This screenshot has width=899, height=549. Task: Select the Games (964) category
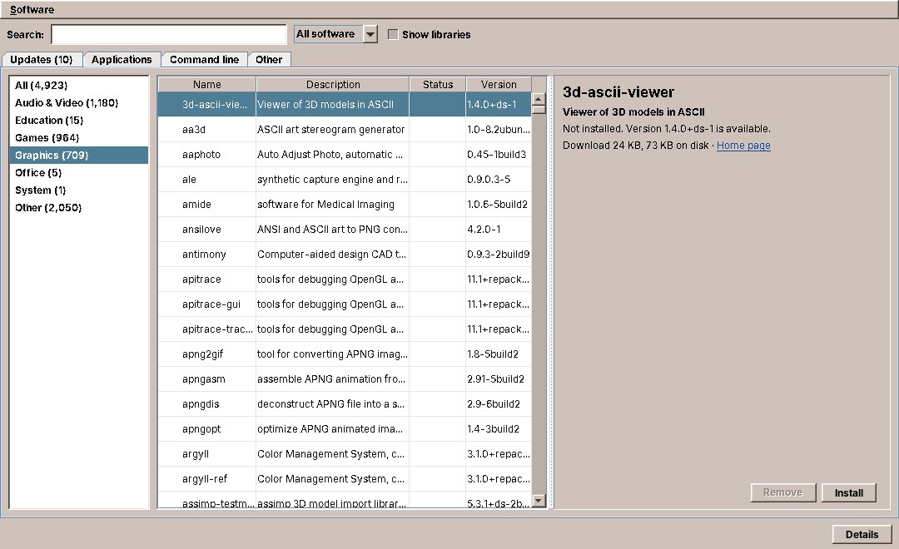coord(78,137)
